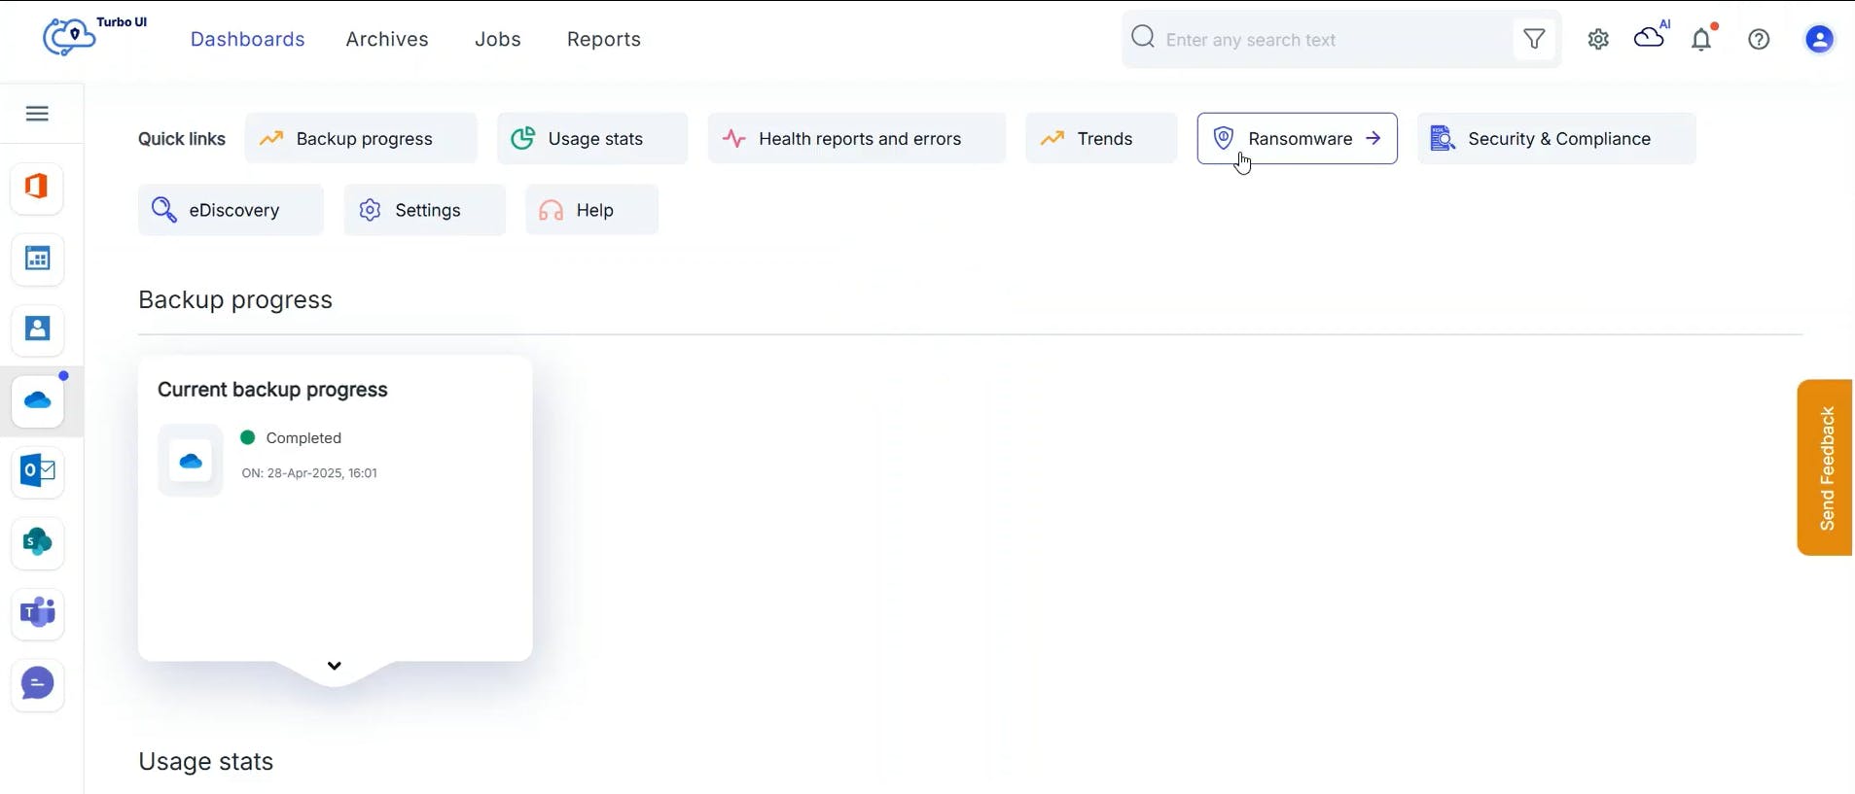Open the help question mark icon
This screenshot has width=1855, height=794.
click(1759, 39)
